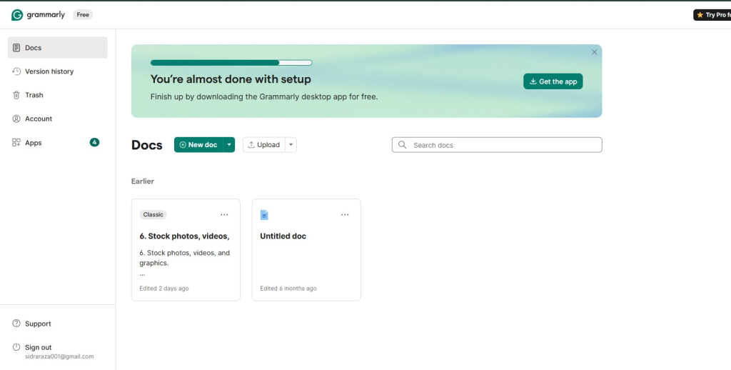Click the Trash bin icon
The image size is (731, 370).
16,95
